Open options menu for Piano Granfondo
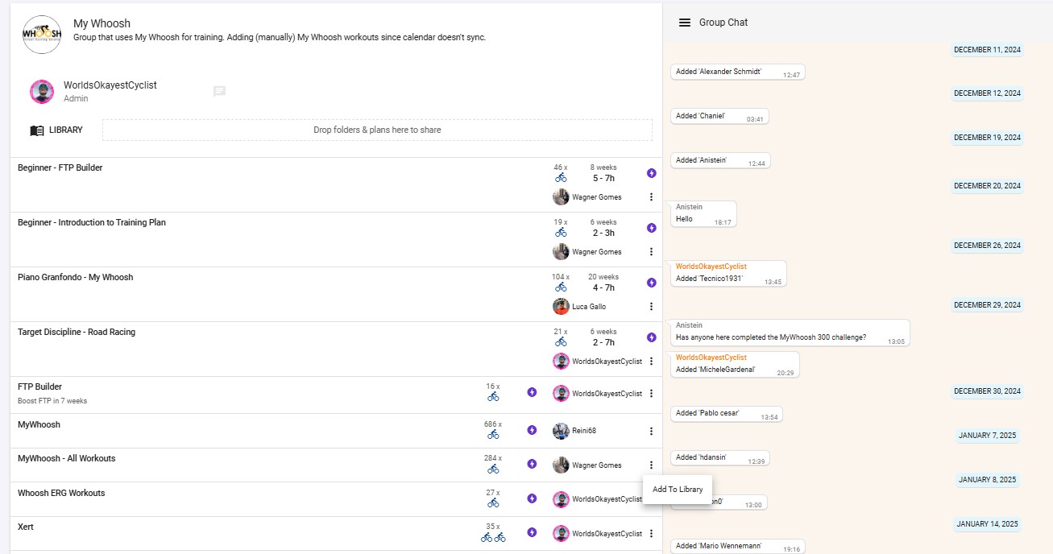The height and width of the screenshot is (554, 1053). (651, 306)
